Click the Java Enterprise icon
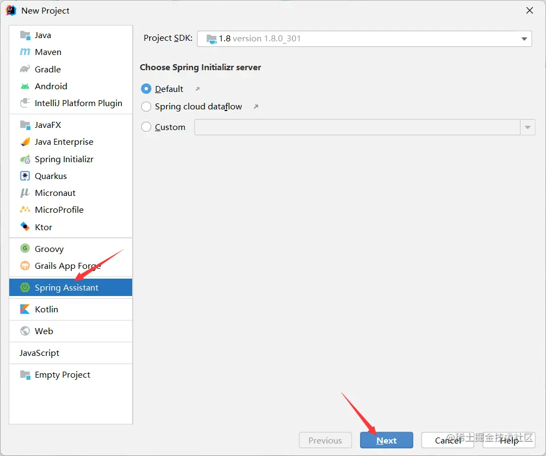The height and width of the screenshot is (456, 546). [25, 142]
